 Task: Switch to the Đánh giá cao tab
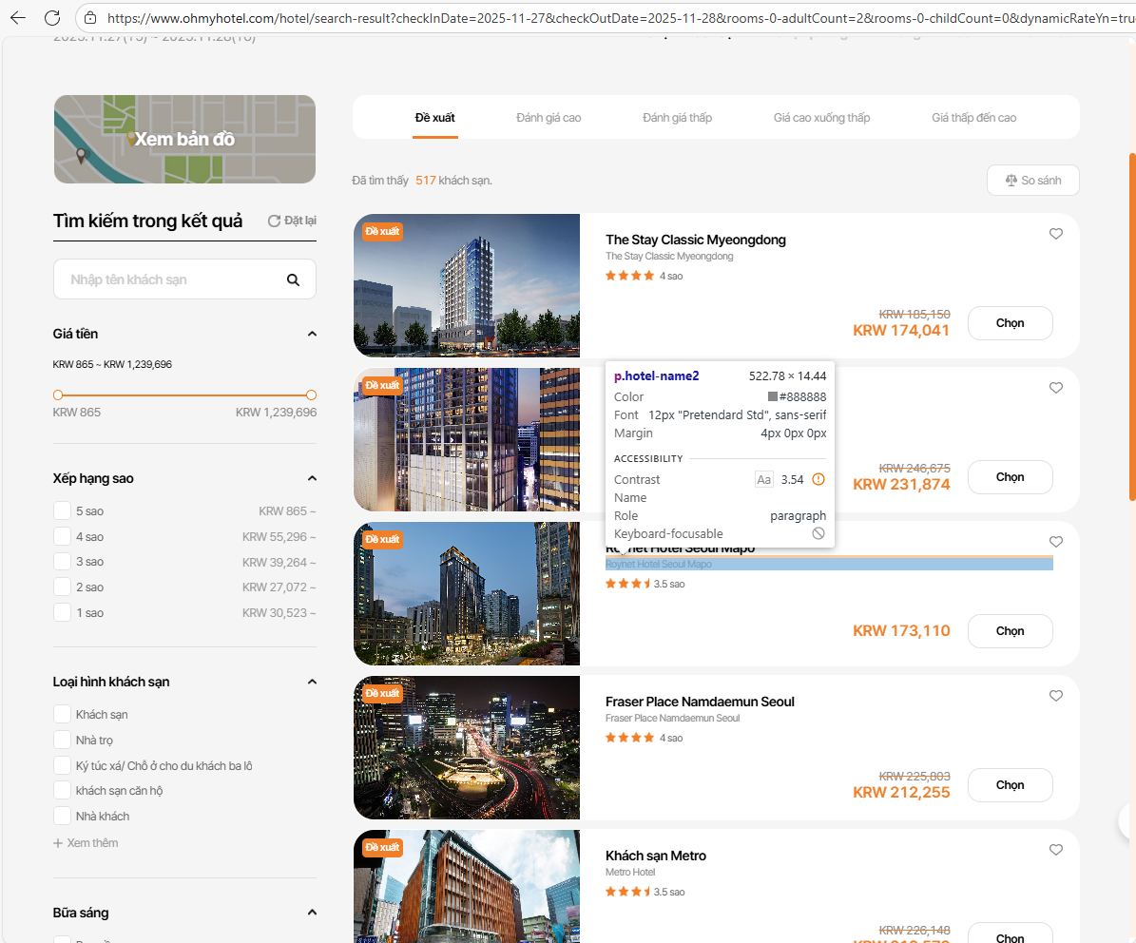pyautogui.click(x=549, y=118)
